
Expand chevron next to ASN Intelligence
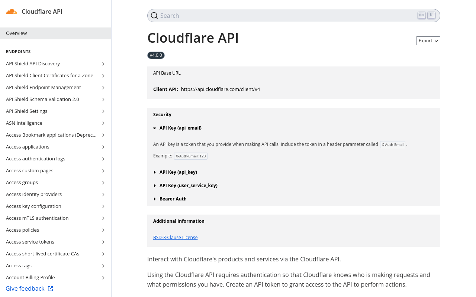(103, 123)
